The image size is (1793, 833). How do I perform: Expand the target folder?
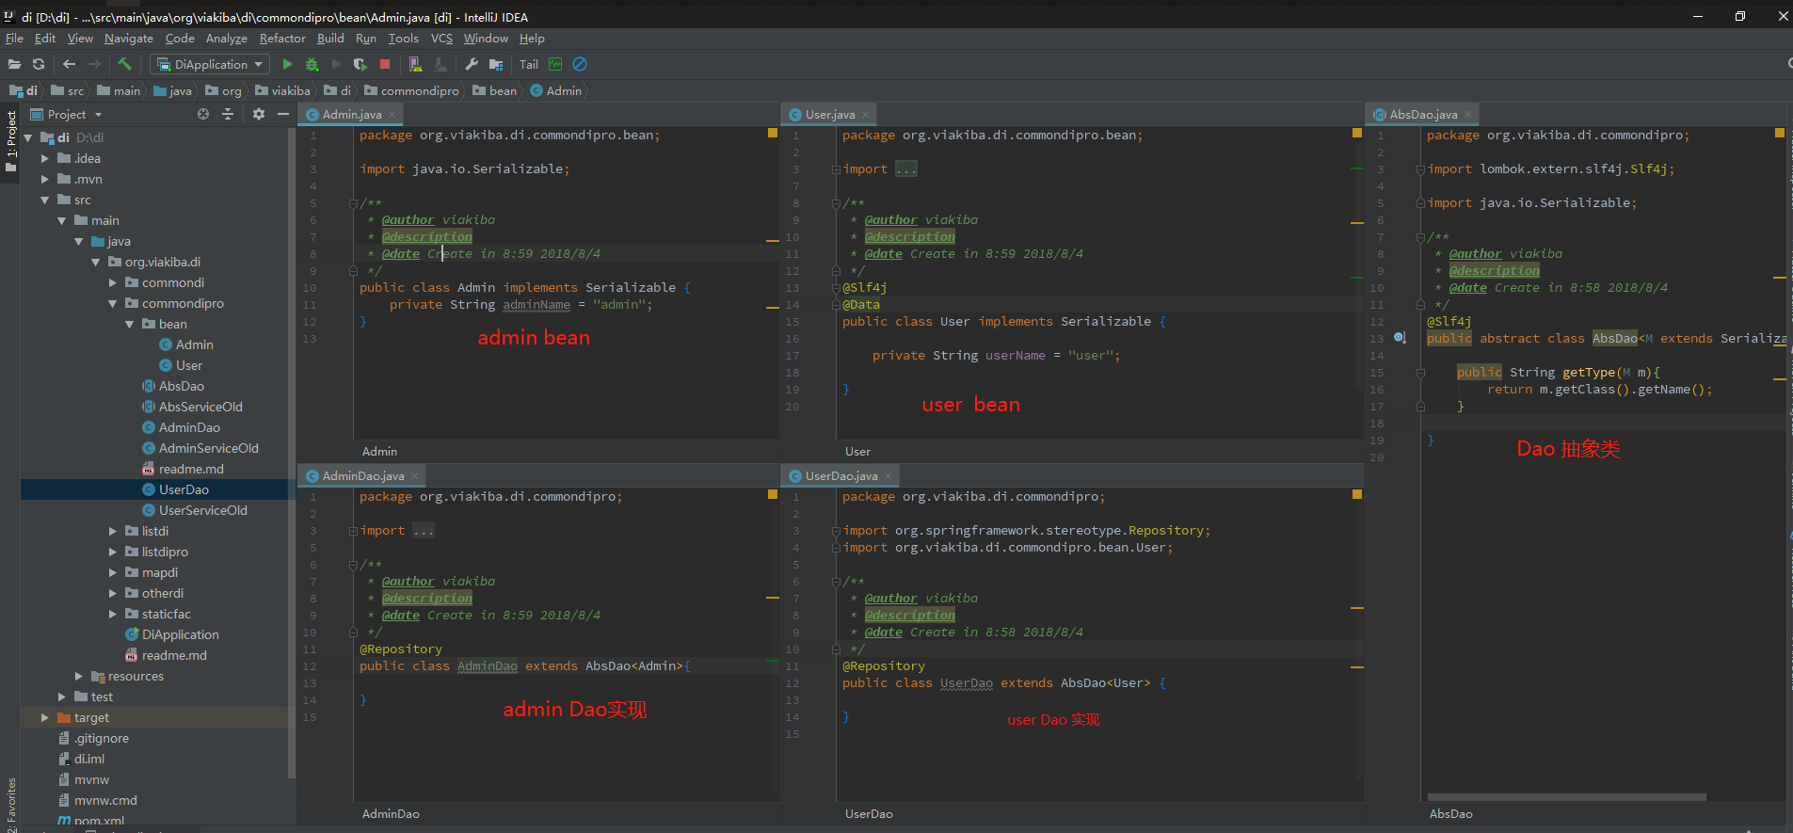click(45, 717)
